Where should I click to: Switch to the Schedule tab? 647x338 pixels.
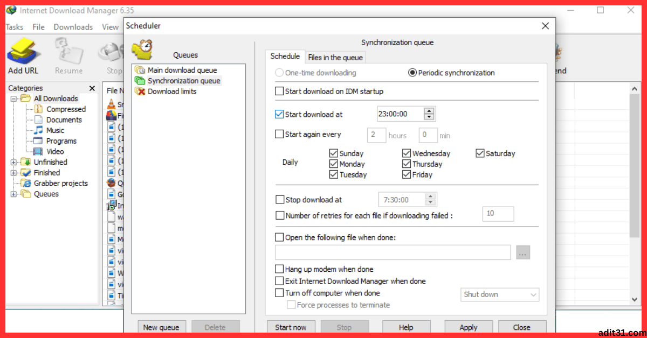pyautogui.click(x=285, y=57)
